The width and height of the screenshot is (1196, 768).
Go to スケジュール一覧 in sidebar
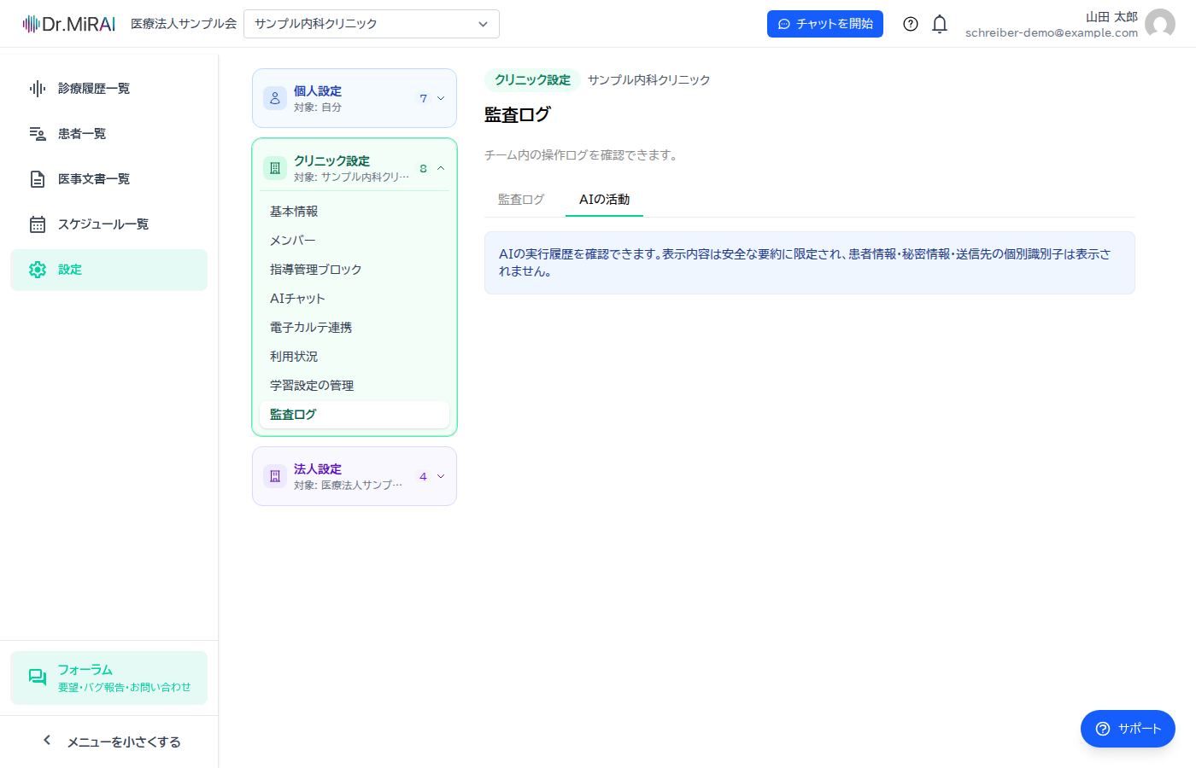(x=108, y=224)
